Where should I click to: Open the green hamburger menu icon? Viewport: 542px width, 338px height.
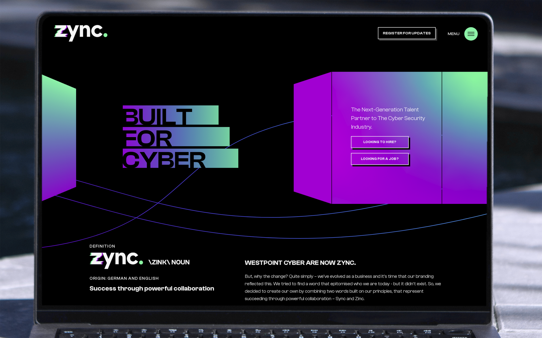(x=471, y=34)
